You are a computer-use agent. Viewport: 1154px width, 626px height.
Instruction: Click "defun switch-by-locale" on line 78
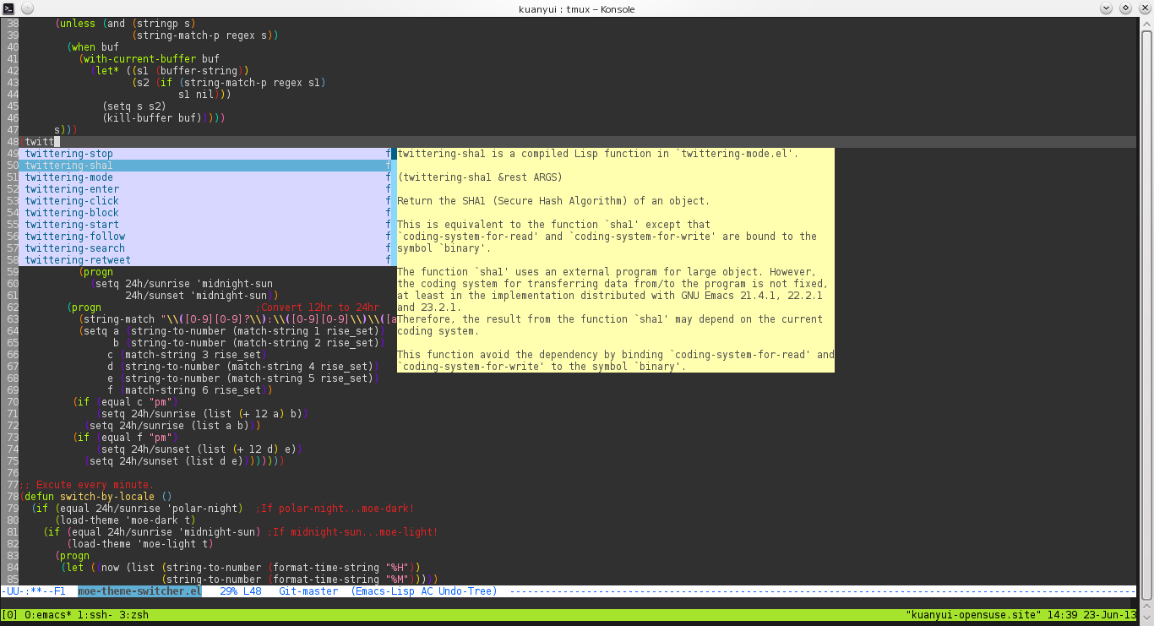point(90,497)
